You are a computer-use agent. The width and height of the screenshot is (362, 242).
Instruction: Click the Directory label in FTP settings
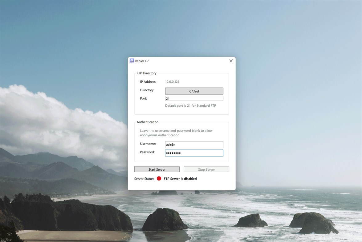click(x=147, y=90)
